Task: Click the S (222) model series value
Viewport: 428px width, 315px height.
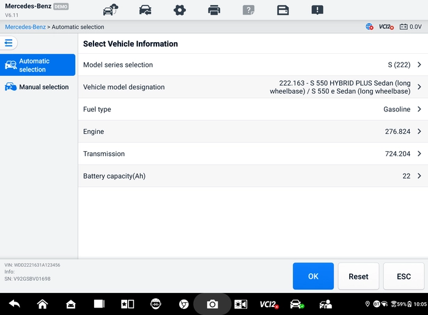Action: click(x=399, y=65)
